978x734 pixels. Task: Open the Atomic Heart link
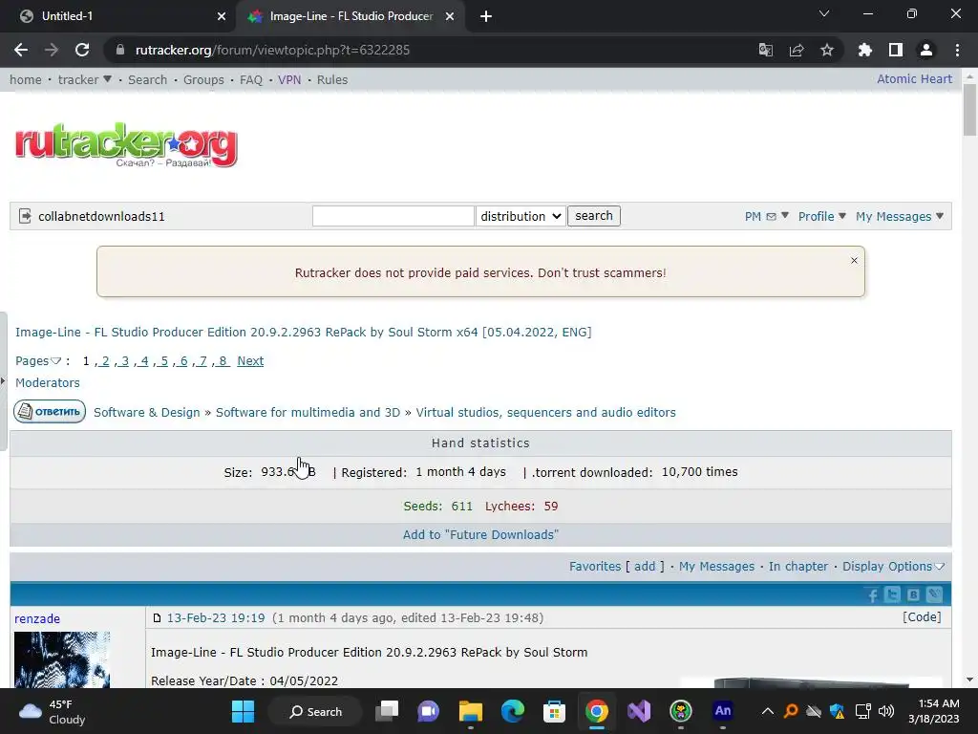[914, 78]
